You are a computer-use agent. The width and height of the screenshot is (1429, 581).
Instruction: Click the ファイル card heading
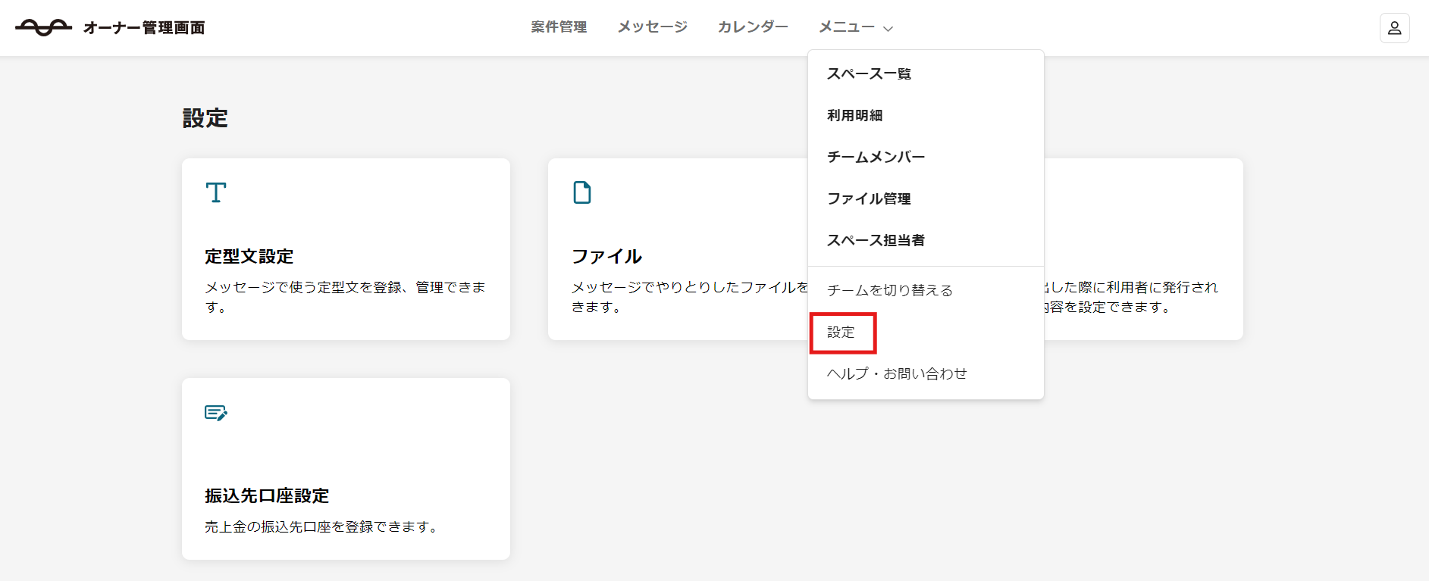point(606,257)
